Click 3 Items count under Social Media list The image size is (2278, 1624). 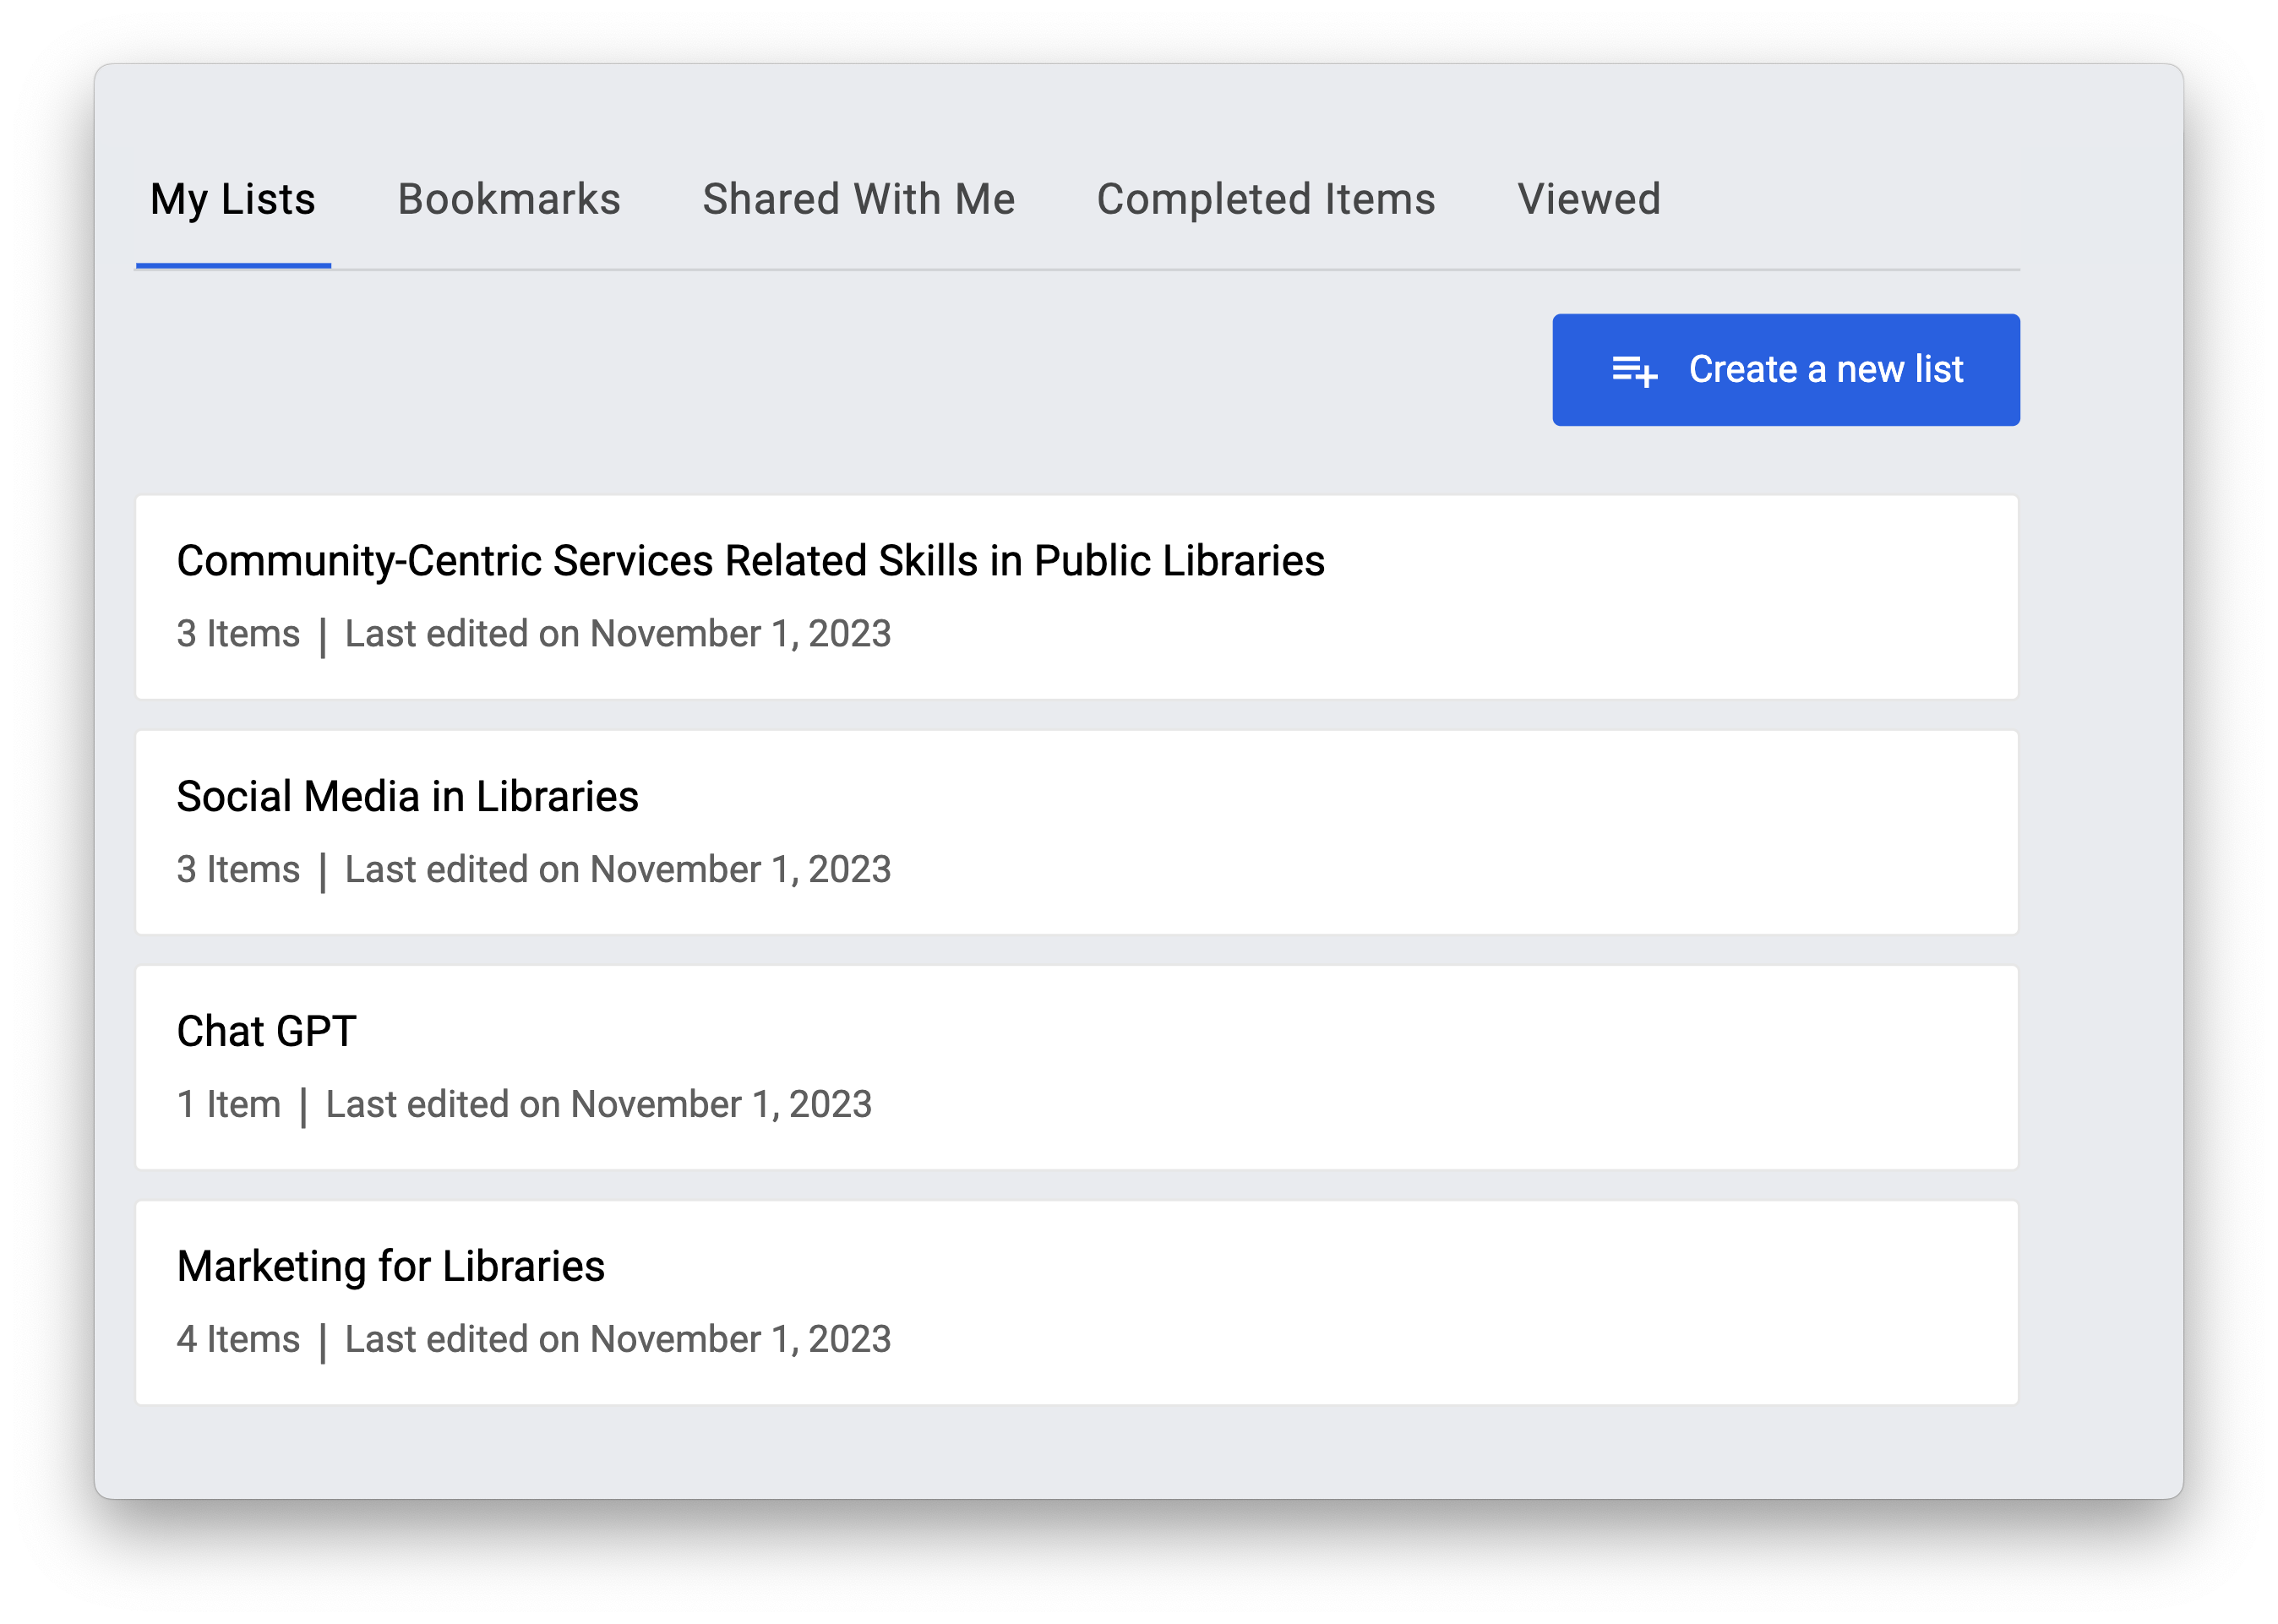(x=238, y=870)
